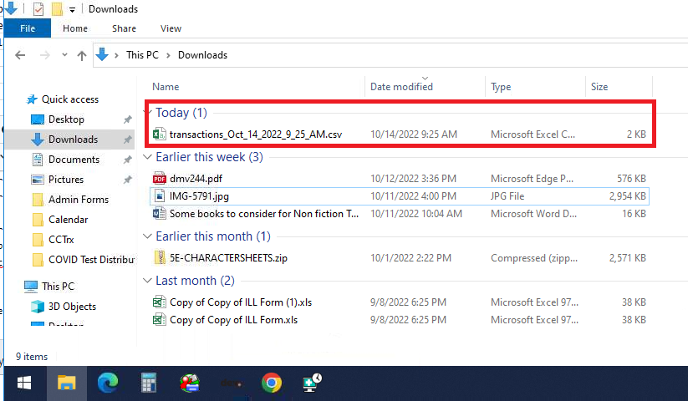Open the View ribbon tab
Viewport: 688px width, 401px height.
click(171, 28)
